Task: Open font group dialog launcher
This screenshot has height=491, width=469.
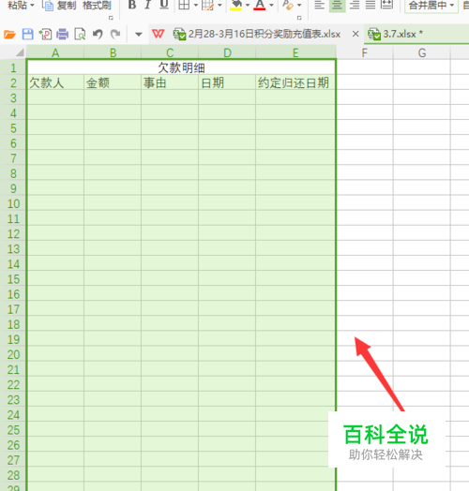Action: 299,18
